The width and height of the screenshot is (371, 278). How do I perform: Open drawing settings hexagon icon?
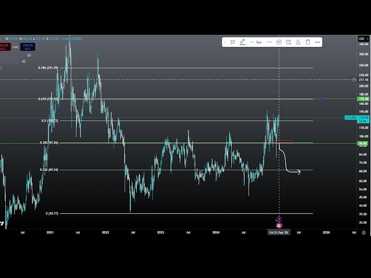point(279,42)
